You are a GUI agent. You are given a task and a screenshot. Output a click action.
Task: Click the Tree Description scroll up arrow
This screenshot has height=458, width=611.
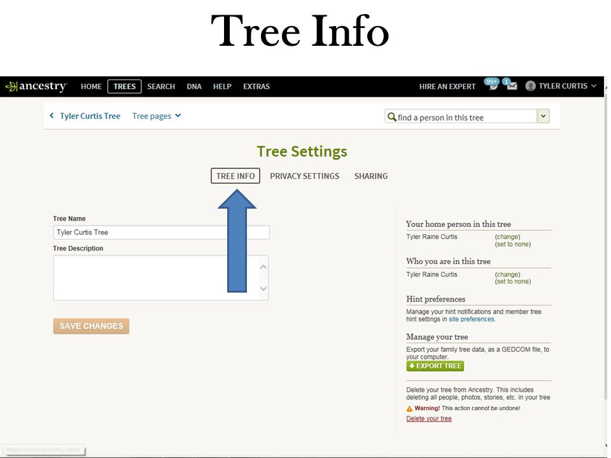coord(263,267)
